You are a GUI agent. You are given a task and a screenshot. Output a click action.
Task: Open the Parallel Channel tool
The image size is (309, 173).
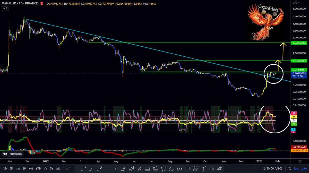click(132, 169)
